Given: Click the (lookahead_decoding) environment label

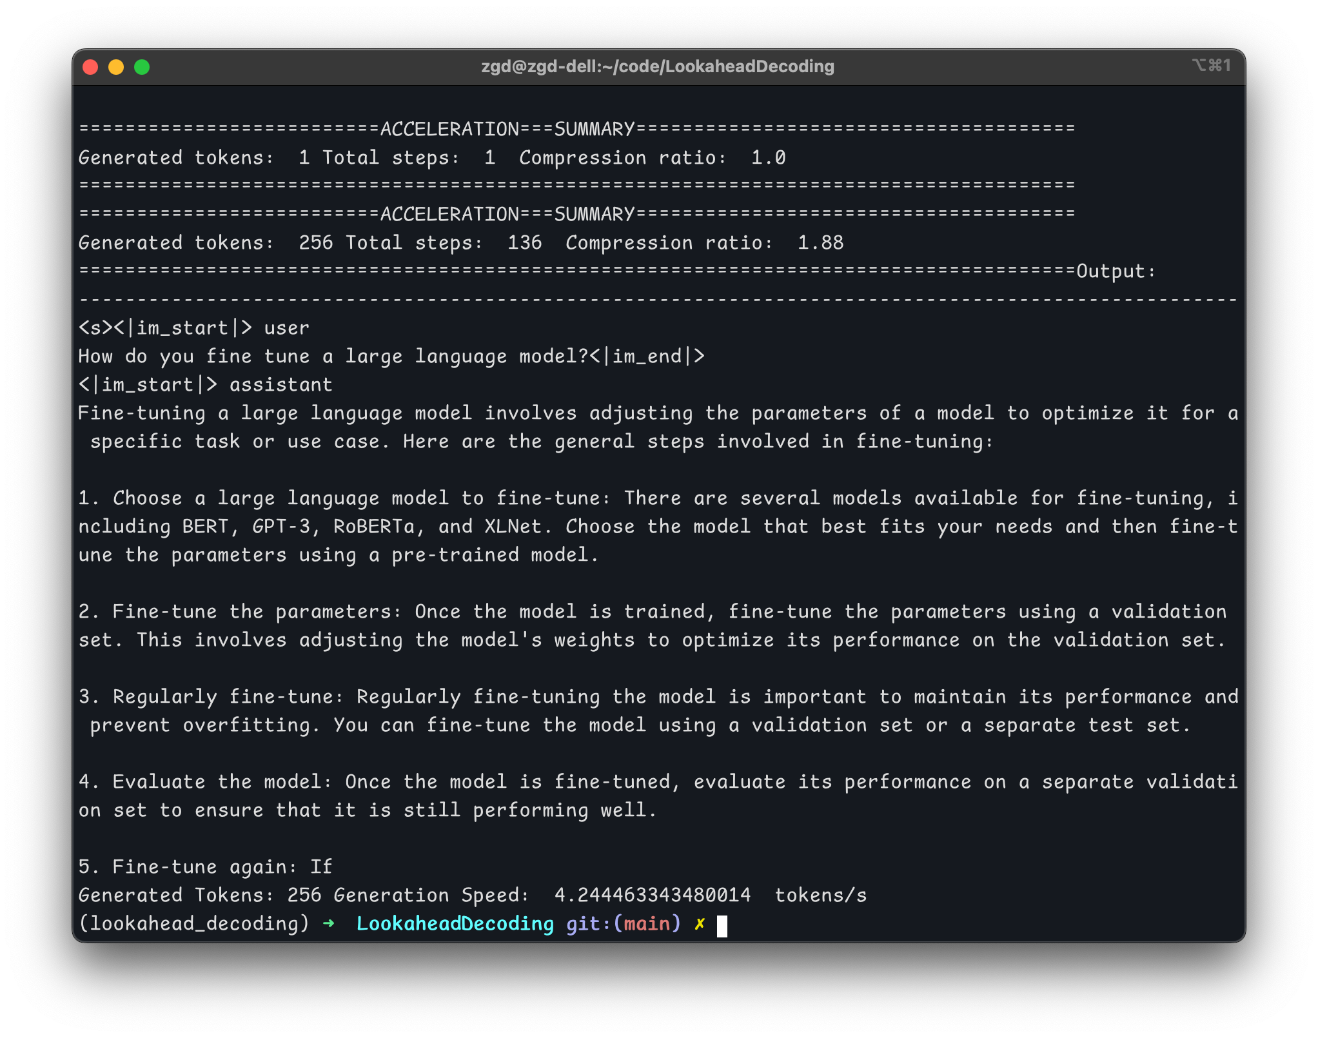Looking at the screenshot, I should (x=193, y=923).
